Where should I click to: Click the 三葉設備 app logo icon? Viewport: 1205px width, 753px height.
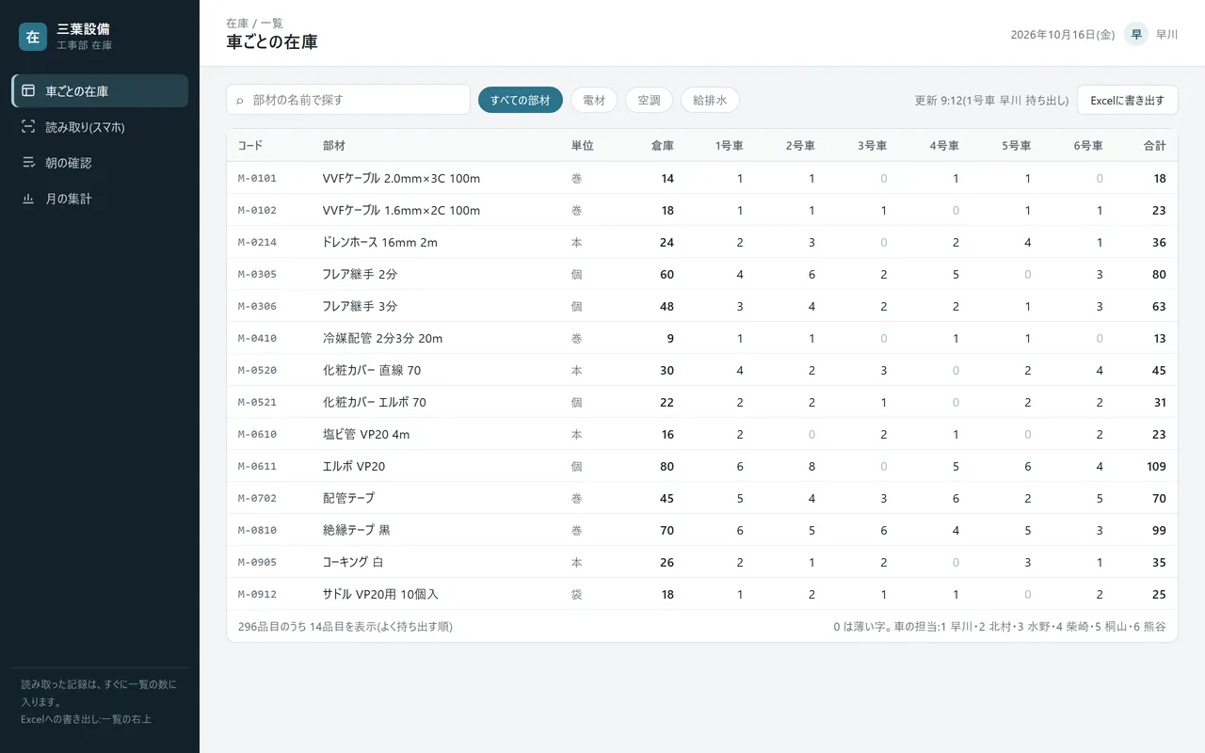(33, 37)
